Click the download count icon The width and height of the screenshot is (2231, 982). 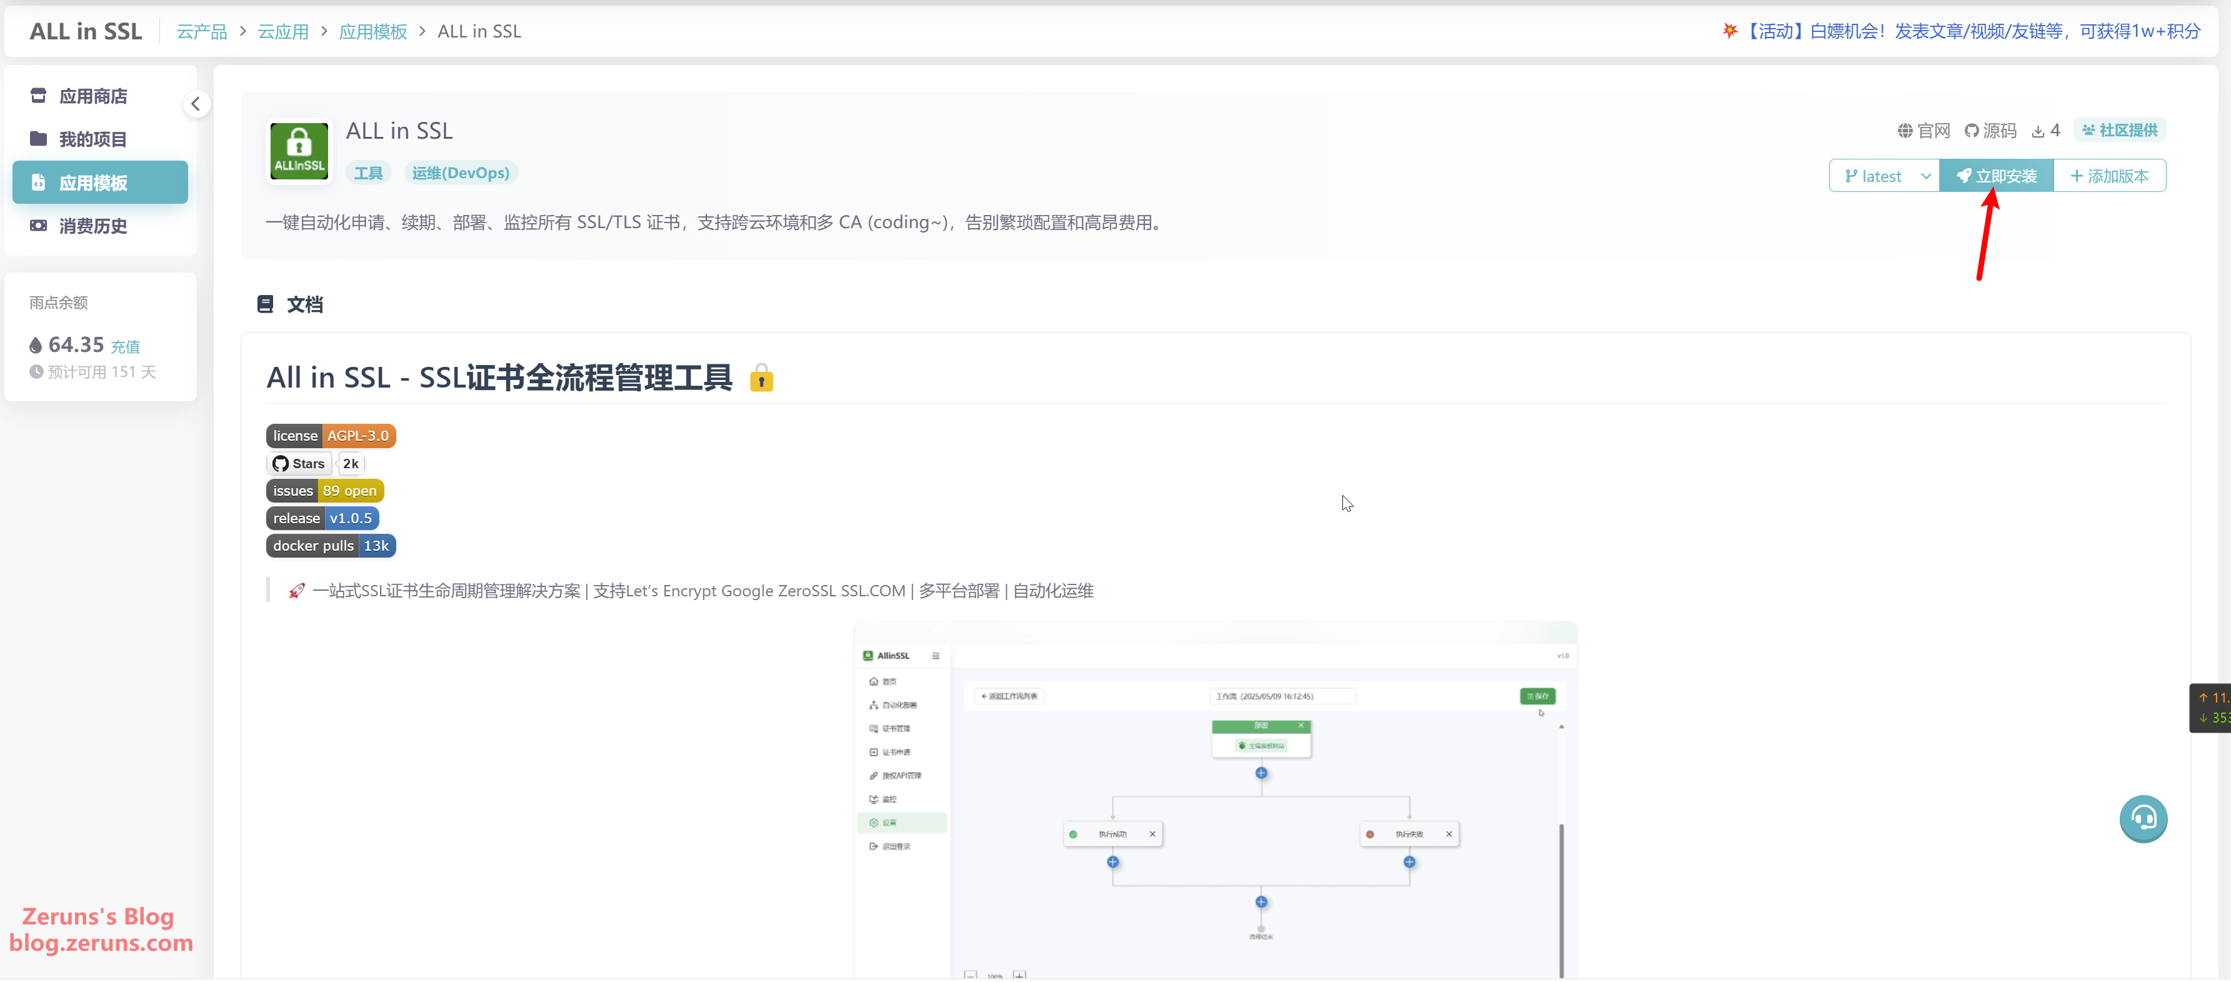[x=2038, y=131]
